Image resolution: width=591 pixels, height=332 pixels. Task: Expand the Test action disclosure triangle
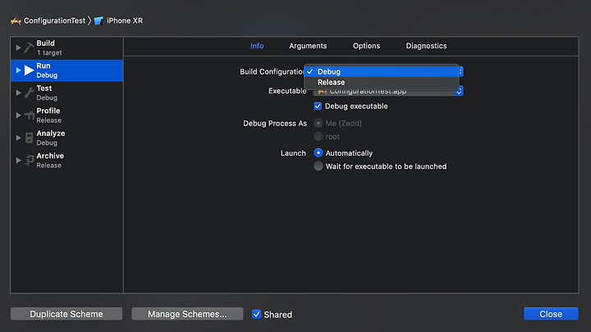18,93
